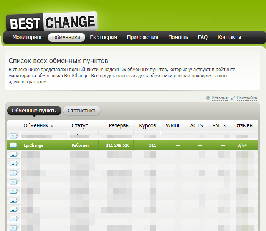Click the page heading Список всех обменных пунктов
The image size is (266, 231).
[58, 61]
